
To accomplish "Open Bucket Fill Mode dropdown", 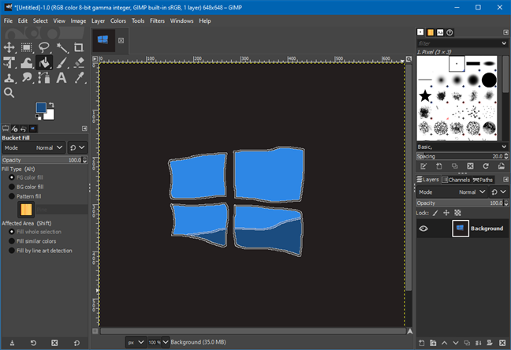I will 34,147.
